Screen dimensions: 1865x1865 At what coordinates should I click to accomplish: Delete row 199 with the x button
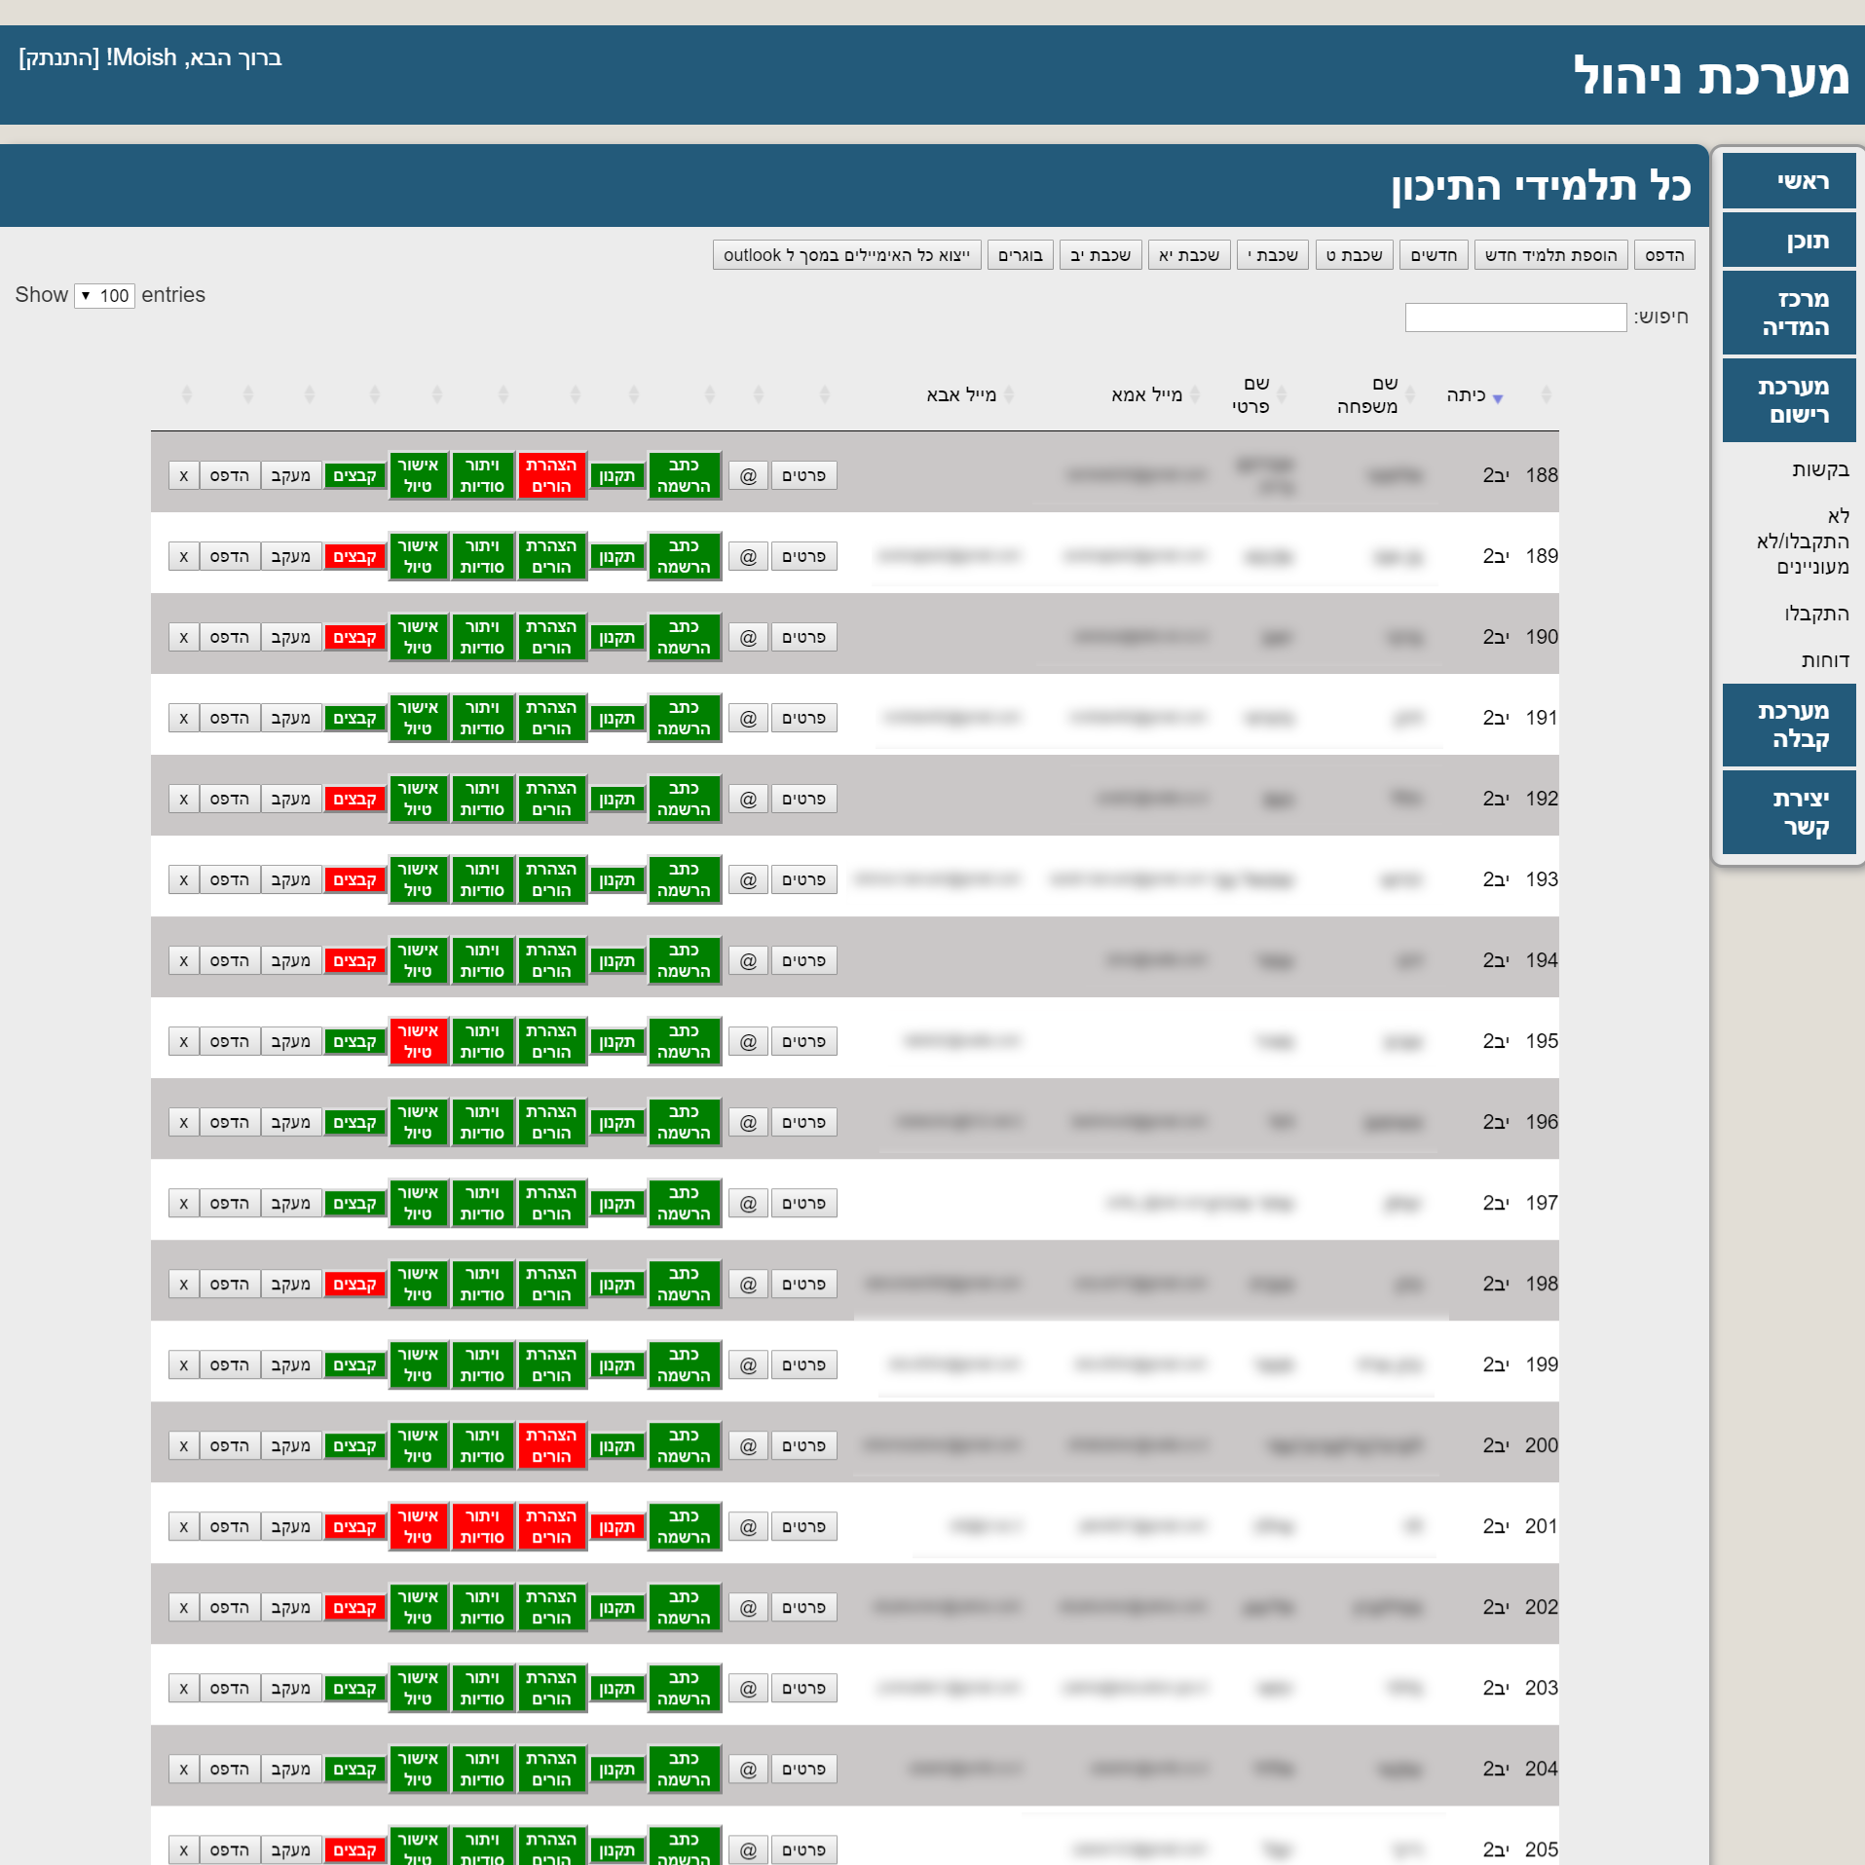[183, 1364]
